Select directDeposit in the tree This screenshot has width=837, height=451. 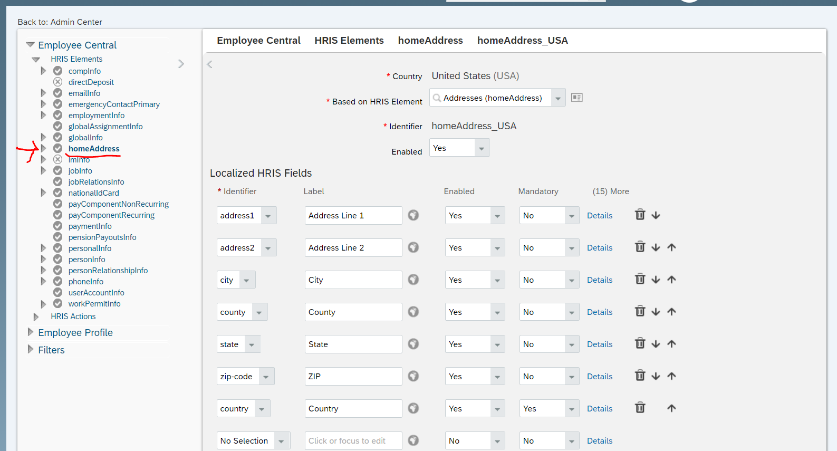point(91,82)
